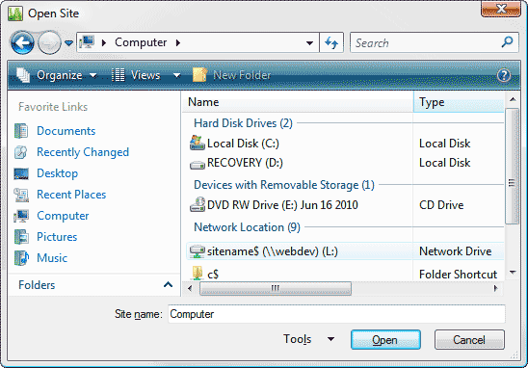This screenshot has width=528, height=368.
Task: Click the Organize icon in toolbar
Action: (x=23, y=75)
